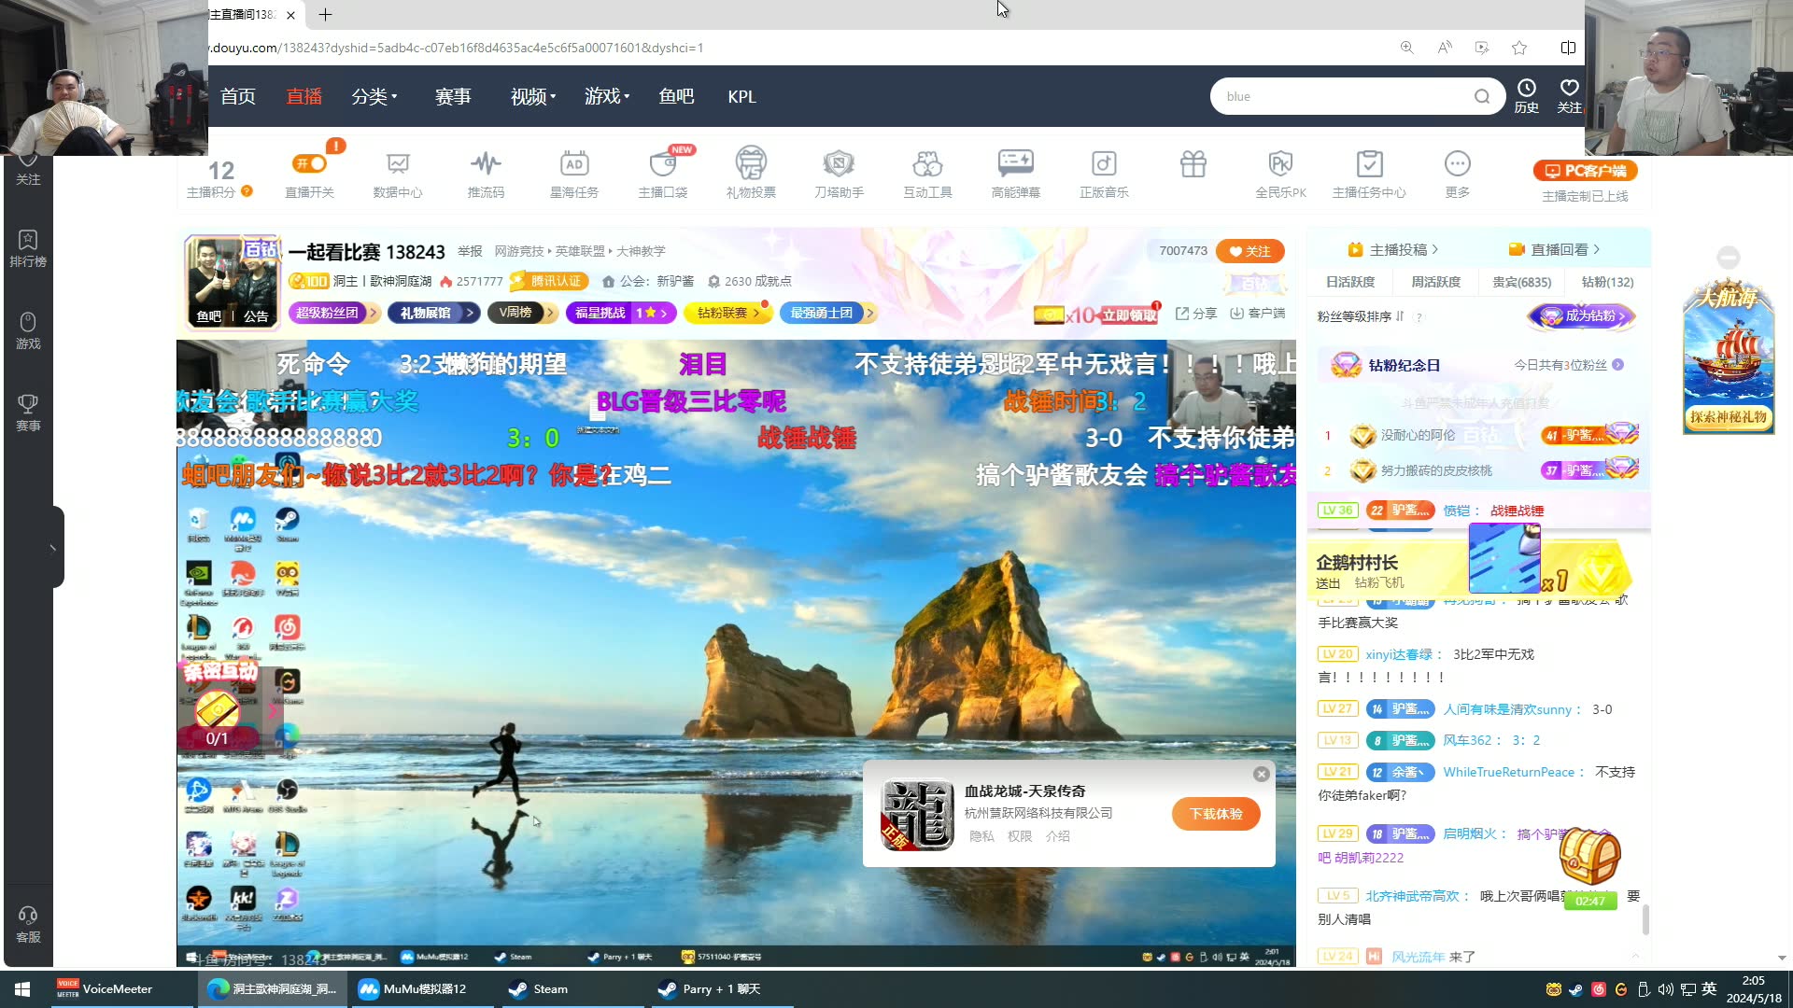Open 客服 support in left sidebar
This screenshot has width=1793, height=1008.
pos(28,924)
